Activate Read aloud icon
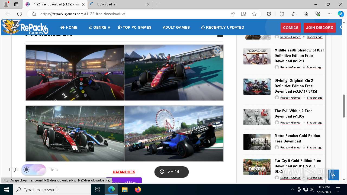 233,14
